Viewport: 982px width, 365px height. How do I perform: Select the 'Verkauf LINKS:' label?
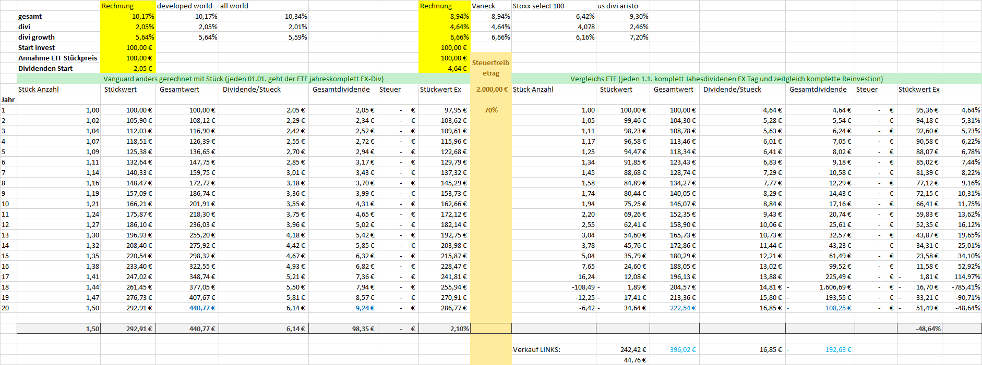(554, 349)
